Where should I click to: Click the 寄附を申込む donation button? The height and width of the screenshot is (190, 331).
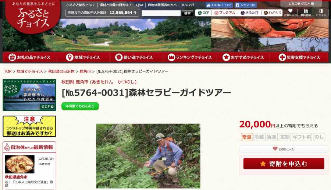[284, 163]
